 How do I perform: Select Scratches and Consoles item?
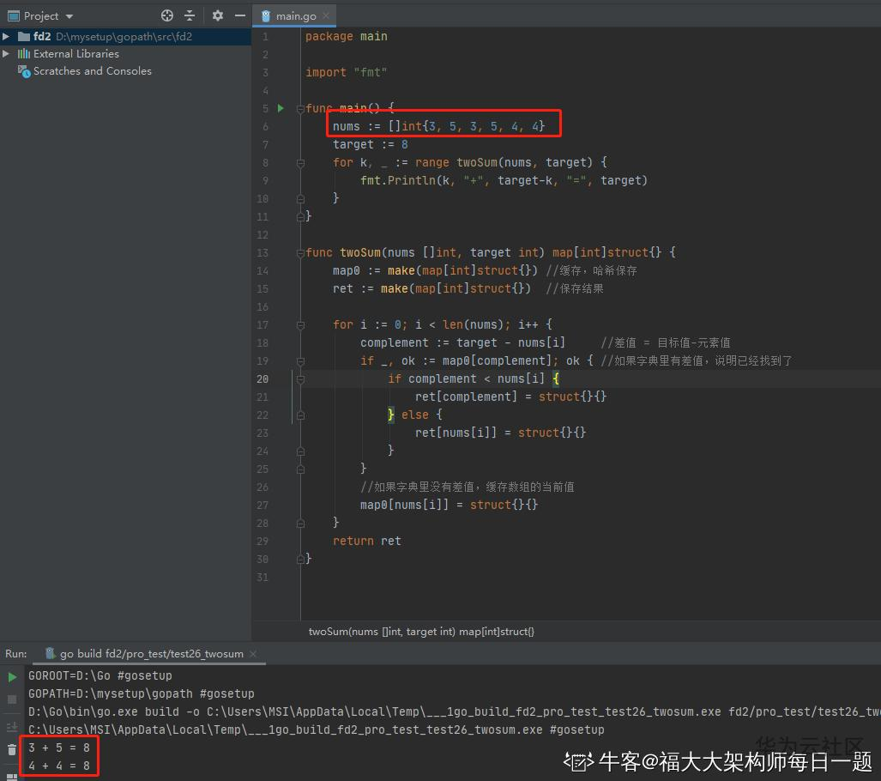point(92,71)
